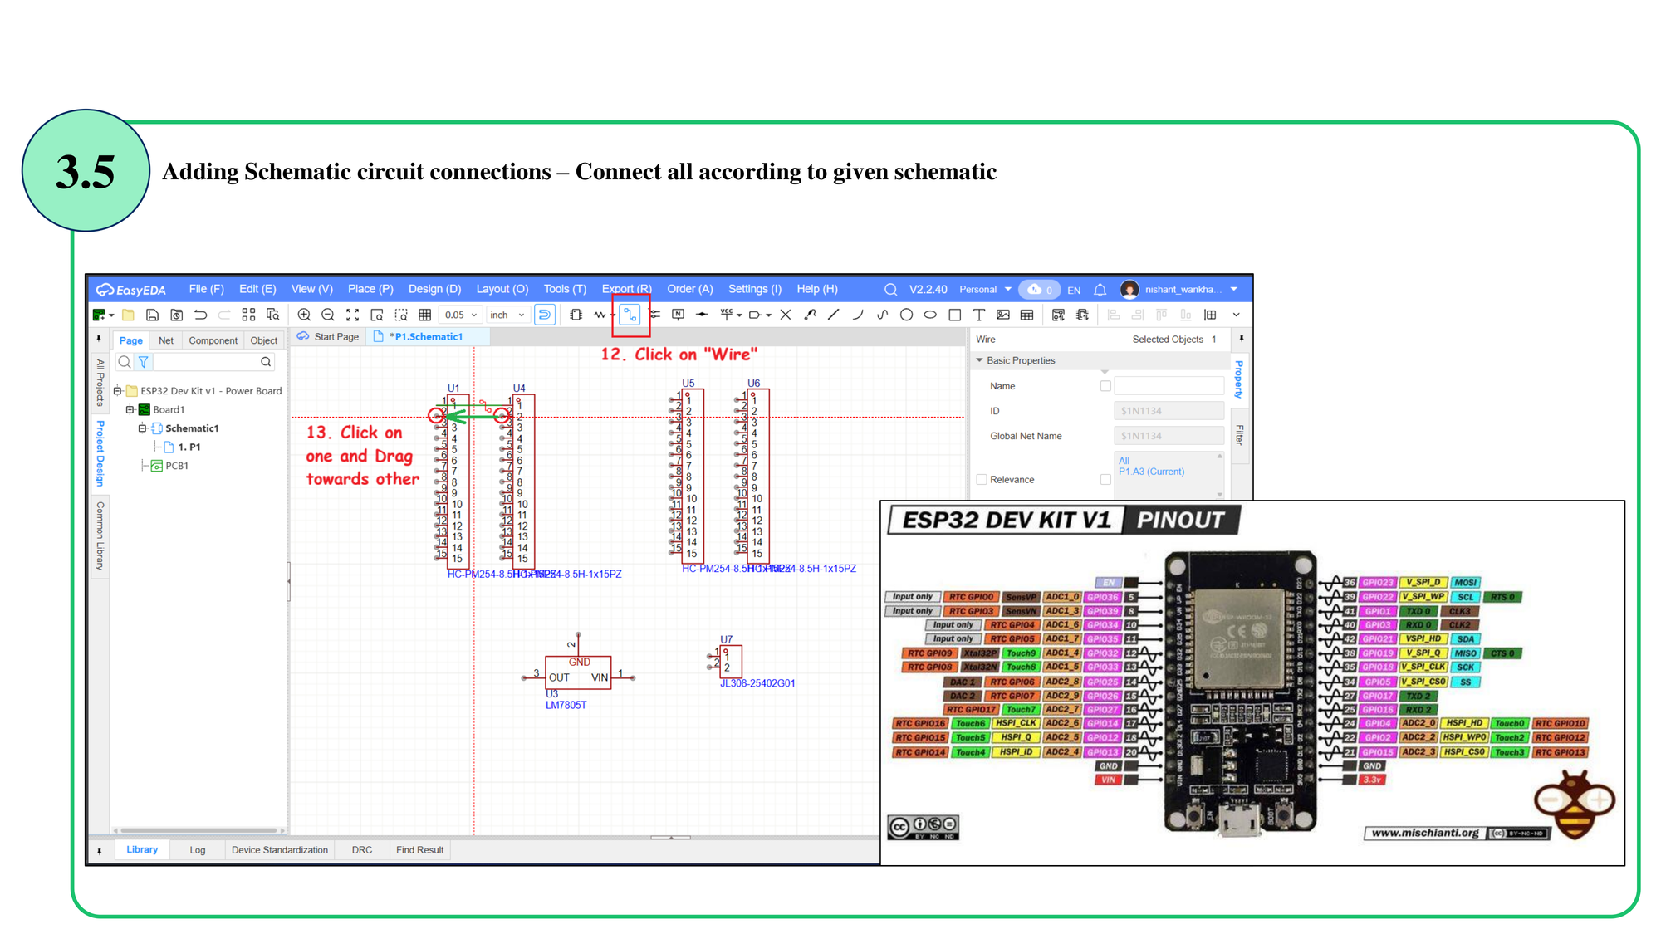The image size is (1661, 934).
Task: Open the Place (P) menu
Action: pyautogui.click(x=370, y=289)
